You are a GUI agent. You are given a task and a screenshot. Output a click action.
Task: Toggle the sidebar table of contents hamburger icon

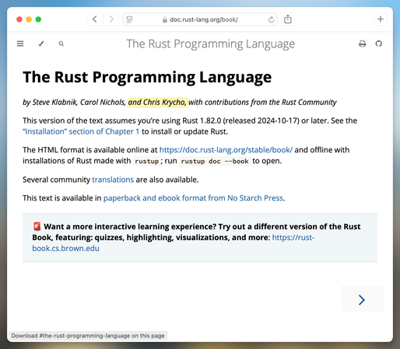point(20,44)
